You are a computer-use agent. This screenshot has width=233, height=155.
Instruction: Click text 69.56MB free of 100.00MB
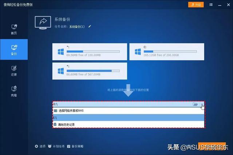click(83, 55)
